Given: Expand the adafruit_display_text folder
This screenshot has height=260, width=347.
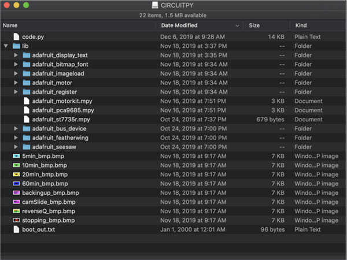Looking at the screenshot, I should pyautogui.click(x=16, y=55).
